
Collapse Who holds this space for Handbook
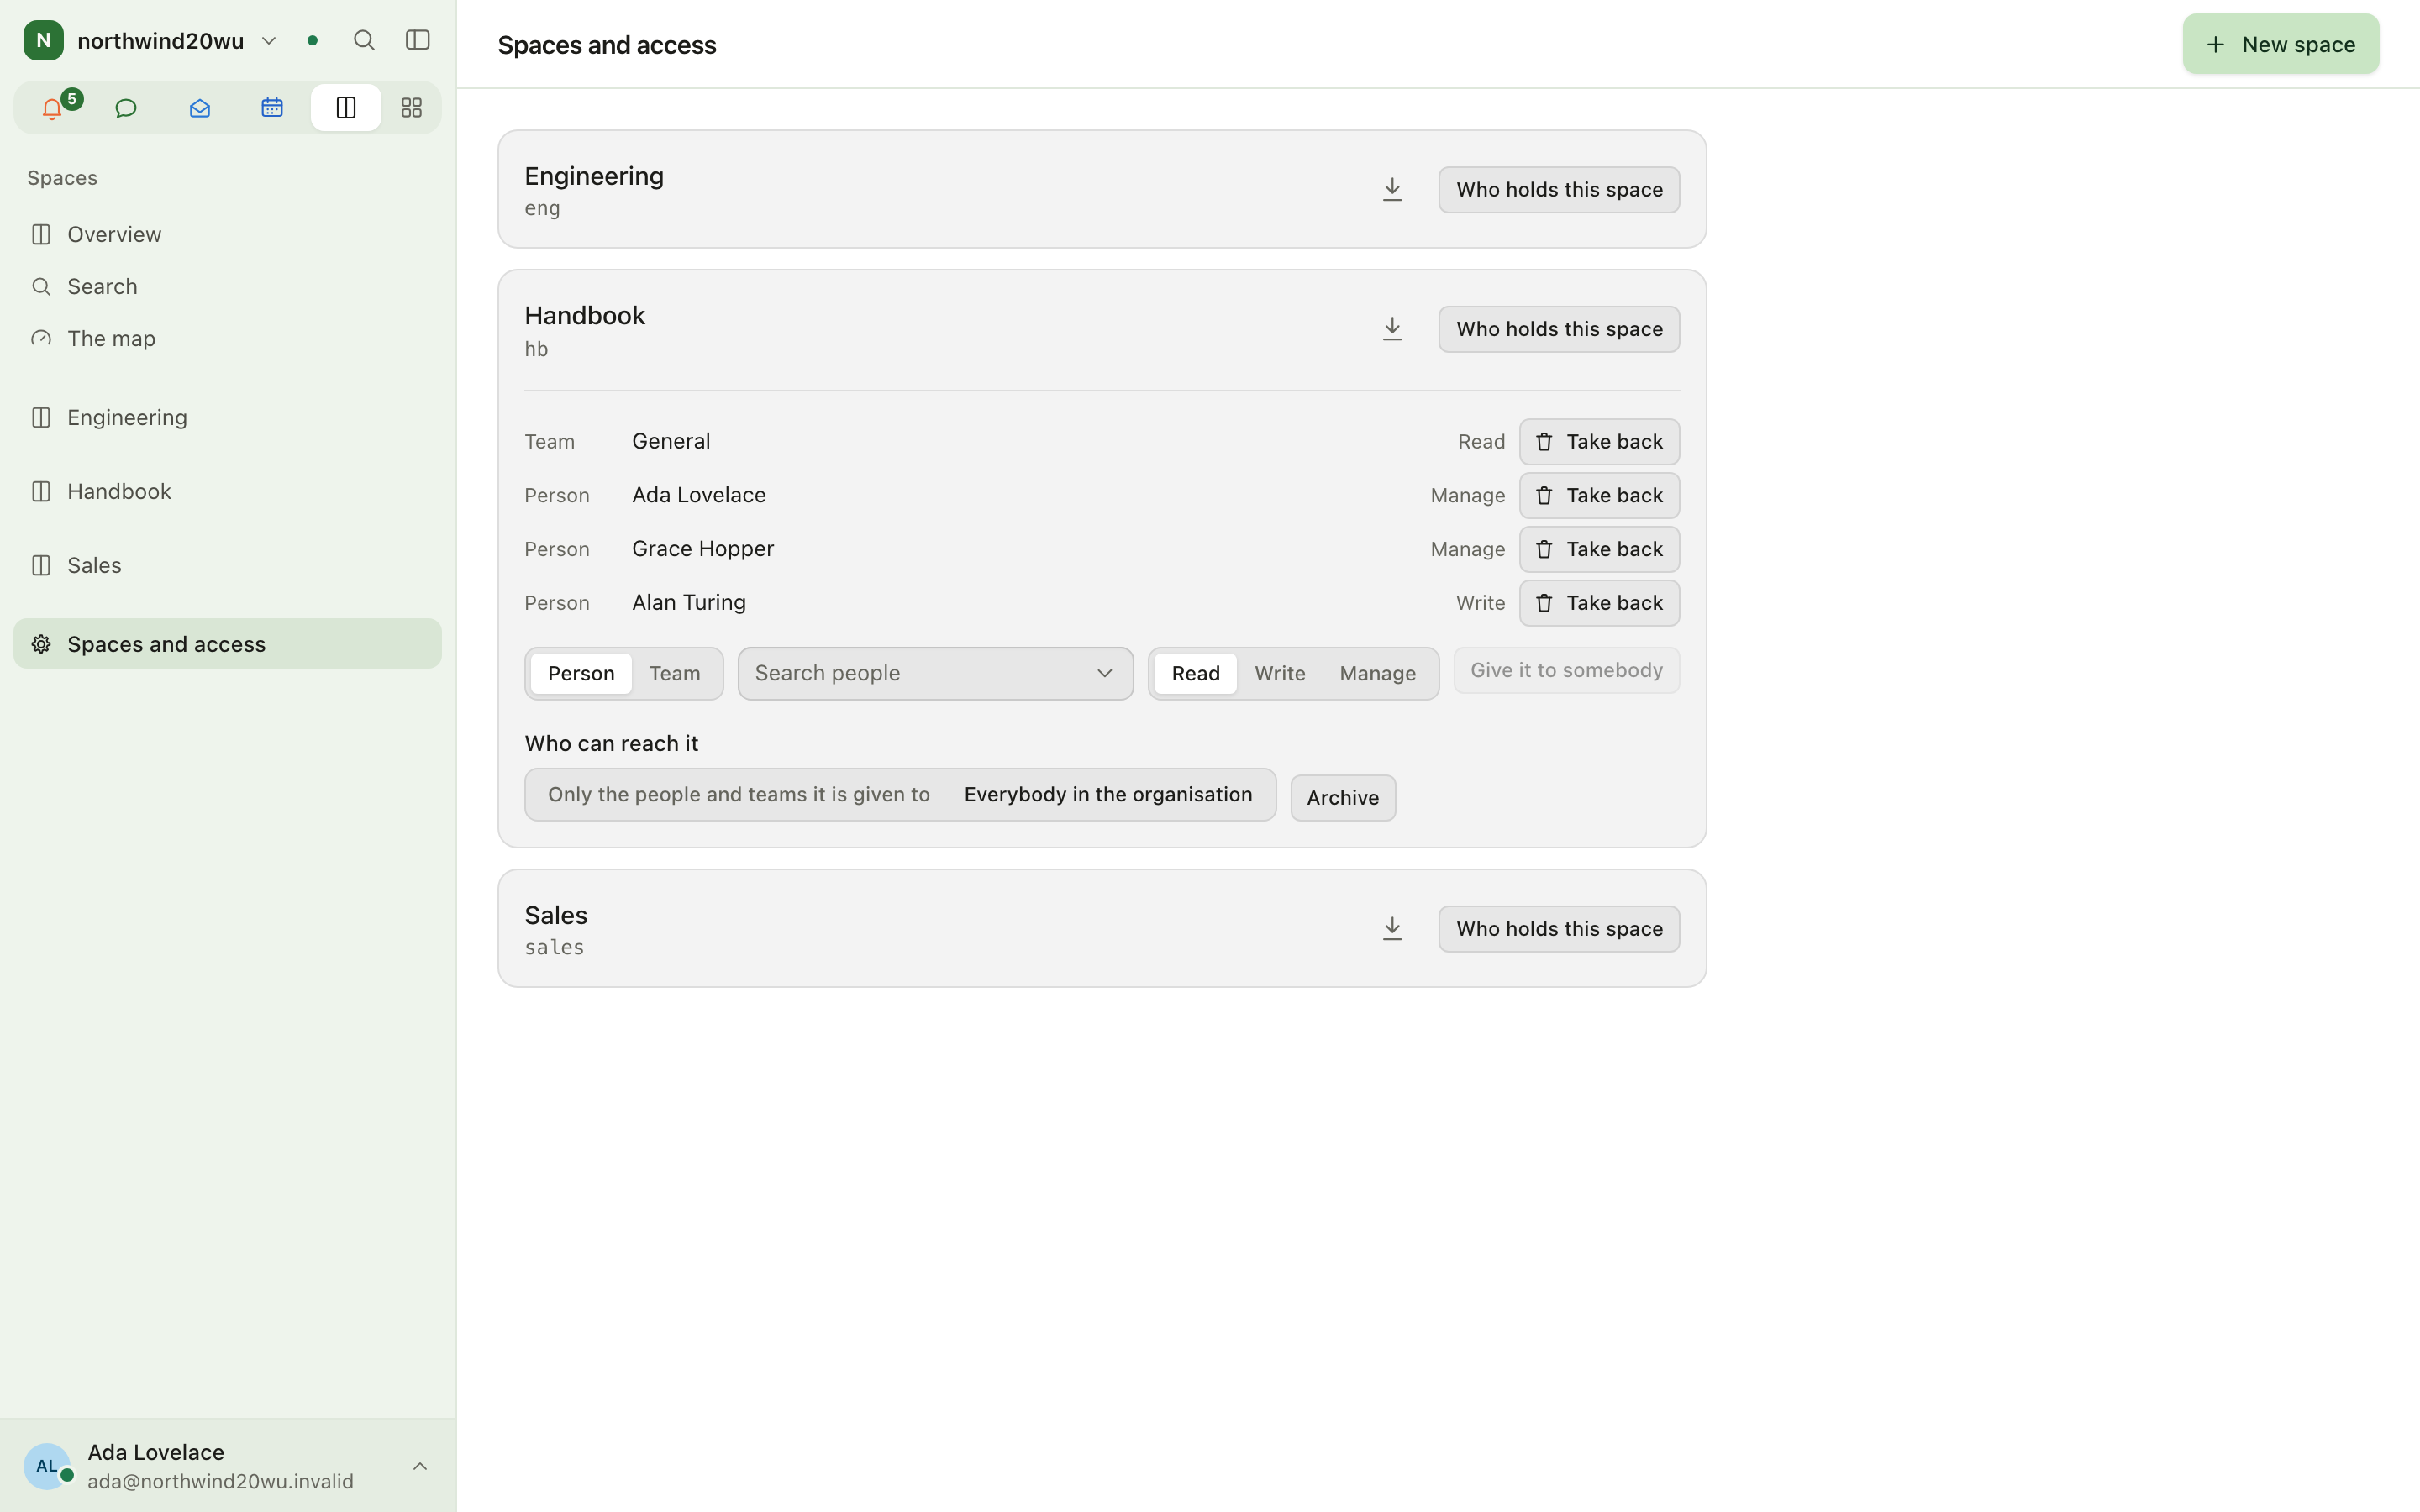1559,329
